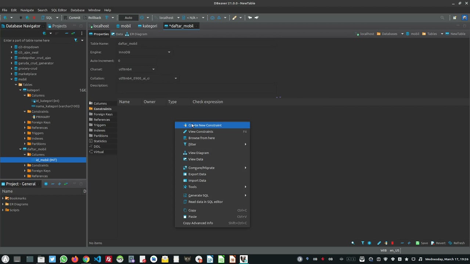
Task: Open the Auto transaction mode box
Action: pos(129,18)
